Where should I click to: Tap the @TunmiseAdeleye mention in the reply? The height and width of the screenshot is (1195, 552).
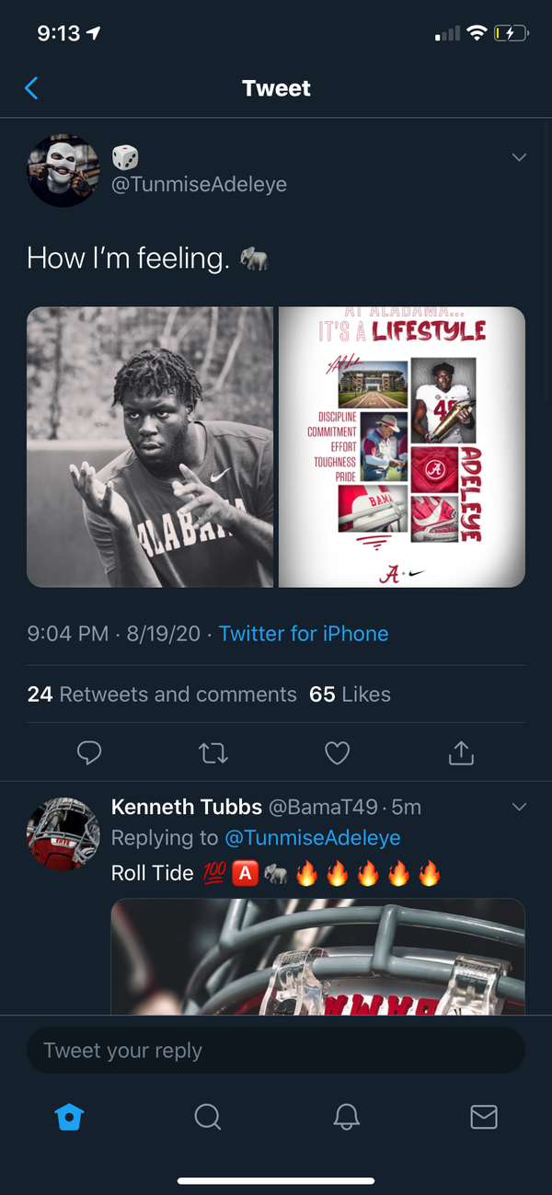click(313, 838)
